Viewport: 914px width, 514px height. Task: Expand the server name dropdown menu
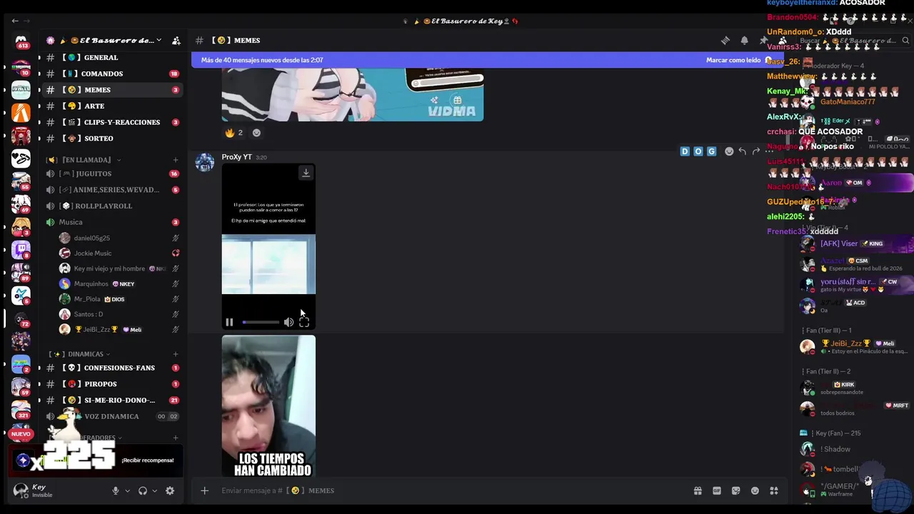click(159, 41)
